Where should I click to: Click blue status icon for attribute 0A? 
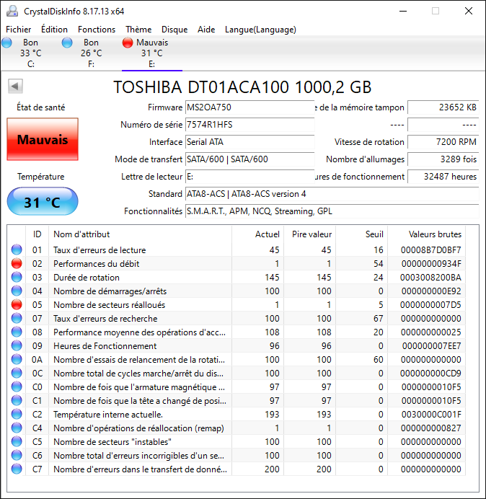pyautogui.click(x=17, y=359)
